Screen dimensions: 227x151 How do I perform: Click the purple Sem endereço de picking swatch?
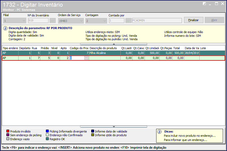click(8, 135)
